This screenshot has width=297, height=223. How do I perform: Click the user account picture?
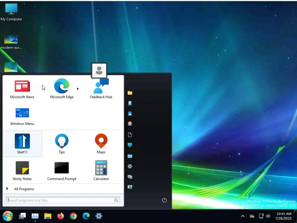(x=99, y=70)
